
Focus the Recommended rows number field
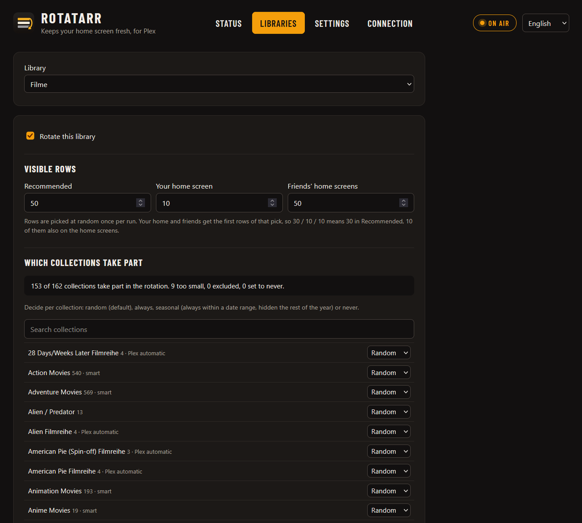pyautogui.click(x=87, y=203)
